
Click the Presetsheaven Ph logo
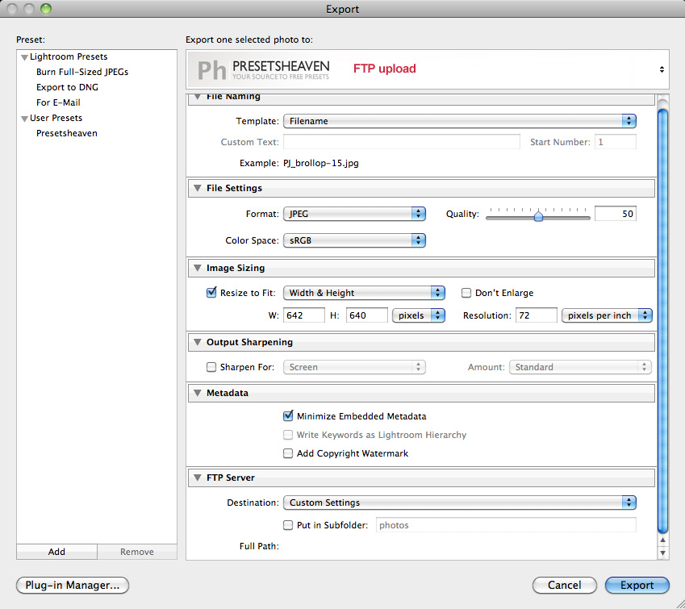click(x=263, y=70)
